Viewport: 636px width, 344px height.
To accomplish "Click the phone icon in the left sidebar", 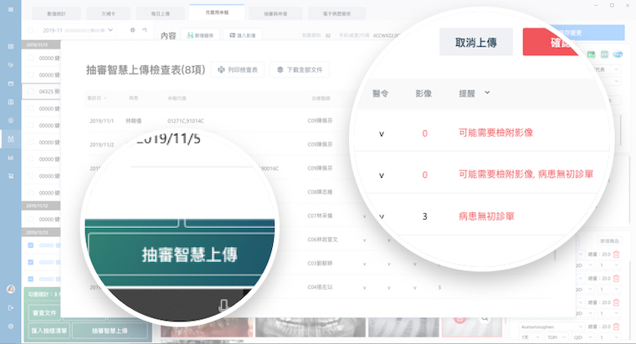I will click(x=10, y=64).
